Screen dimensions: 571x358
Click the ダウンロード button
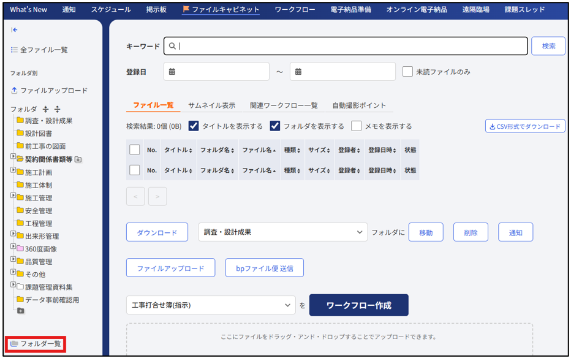157,232
